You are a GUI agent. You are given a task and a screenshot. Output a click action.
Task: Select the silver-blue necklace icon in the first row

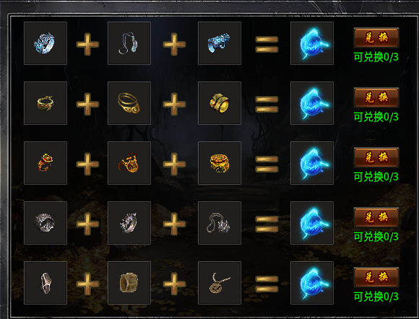pos(129,43)
